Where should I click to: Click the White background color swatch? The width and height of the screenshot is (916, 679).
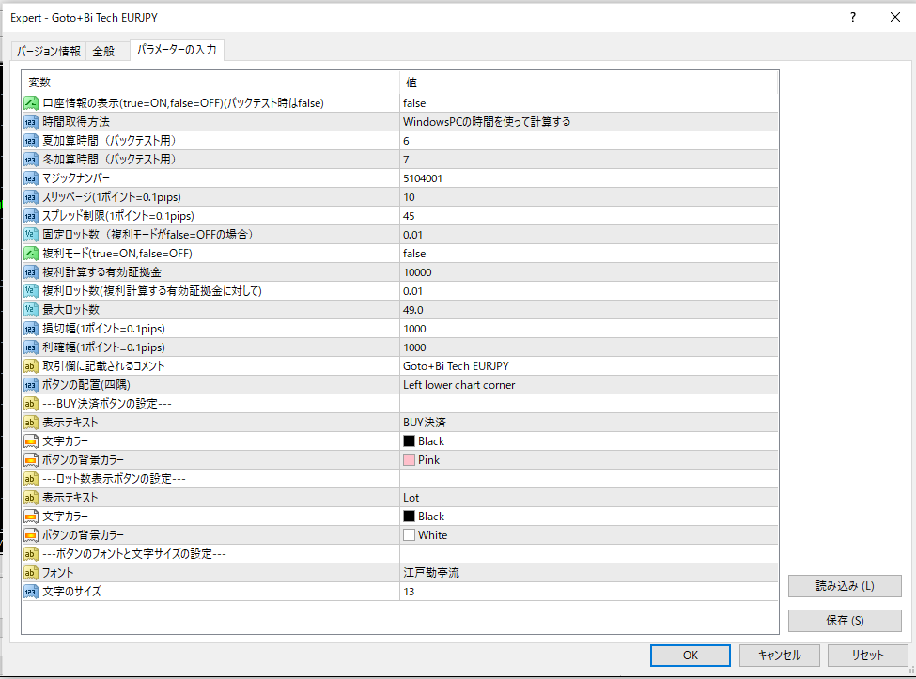(x=409, y=535)
